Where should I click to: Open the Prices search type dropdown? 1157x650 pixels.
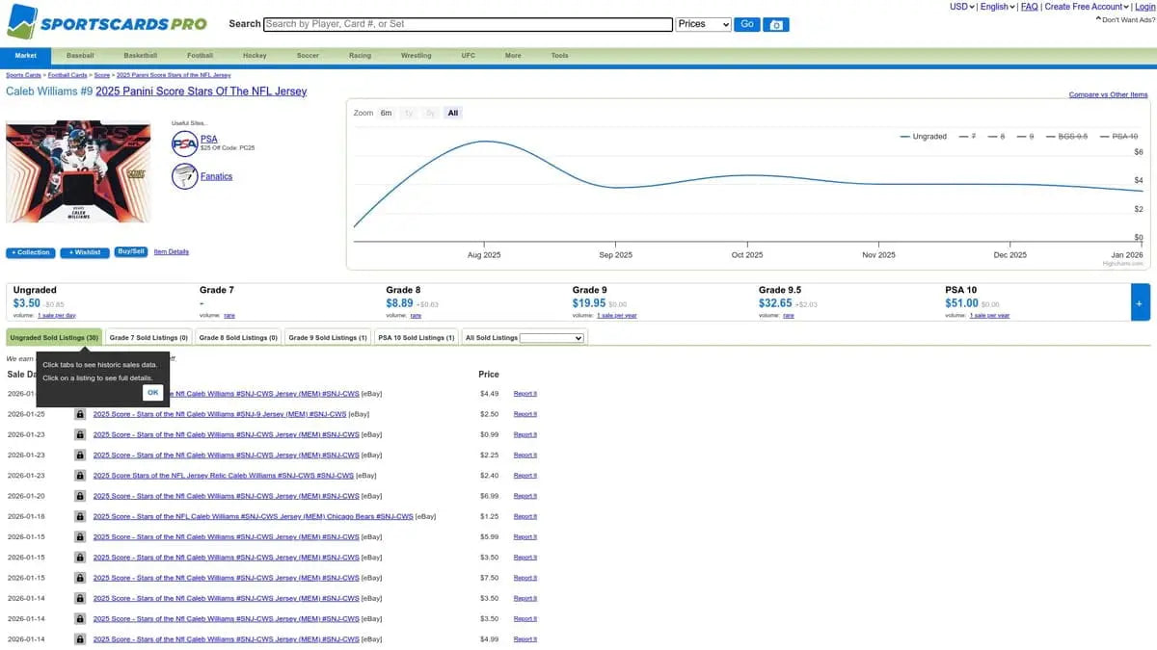click(x=704, y=24)
